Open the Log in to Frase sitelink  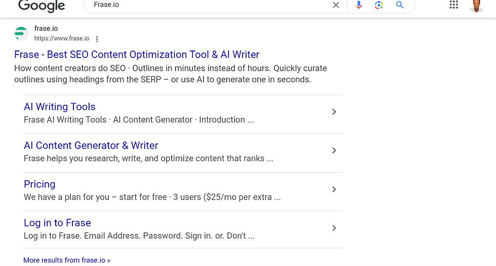coord(57,223)
